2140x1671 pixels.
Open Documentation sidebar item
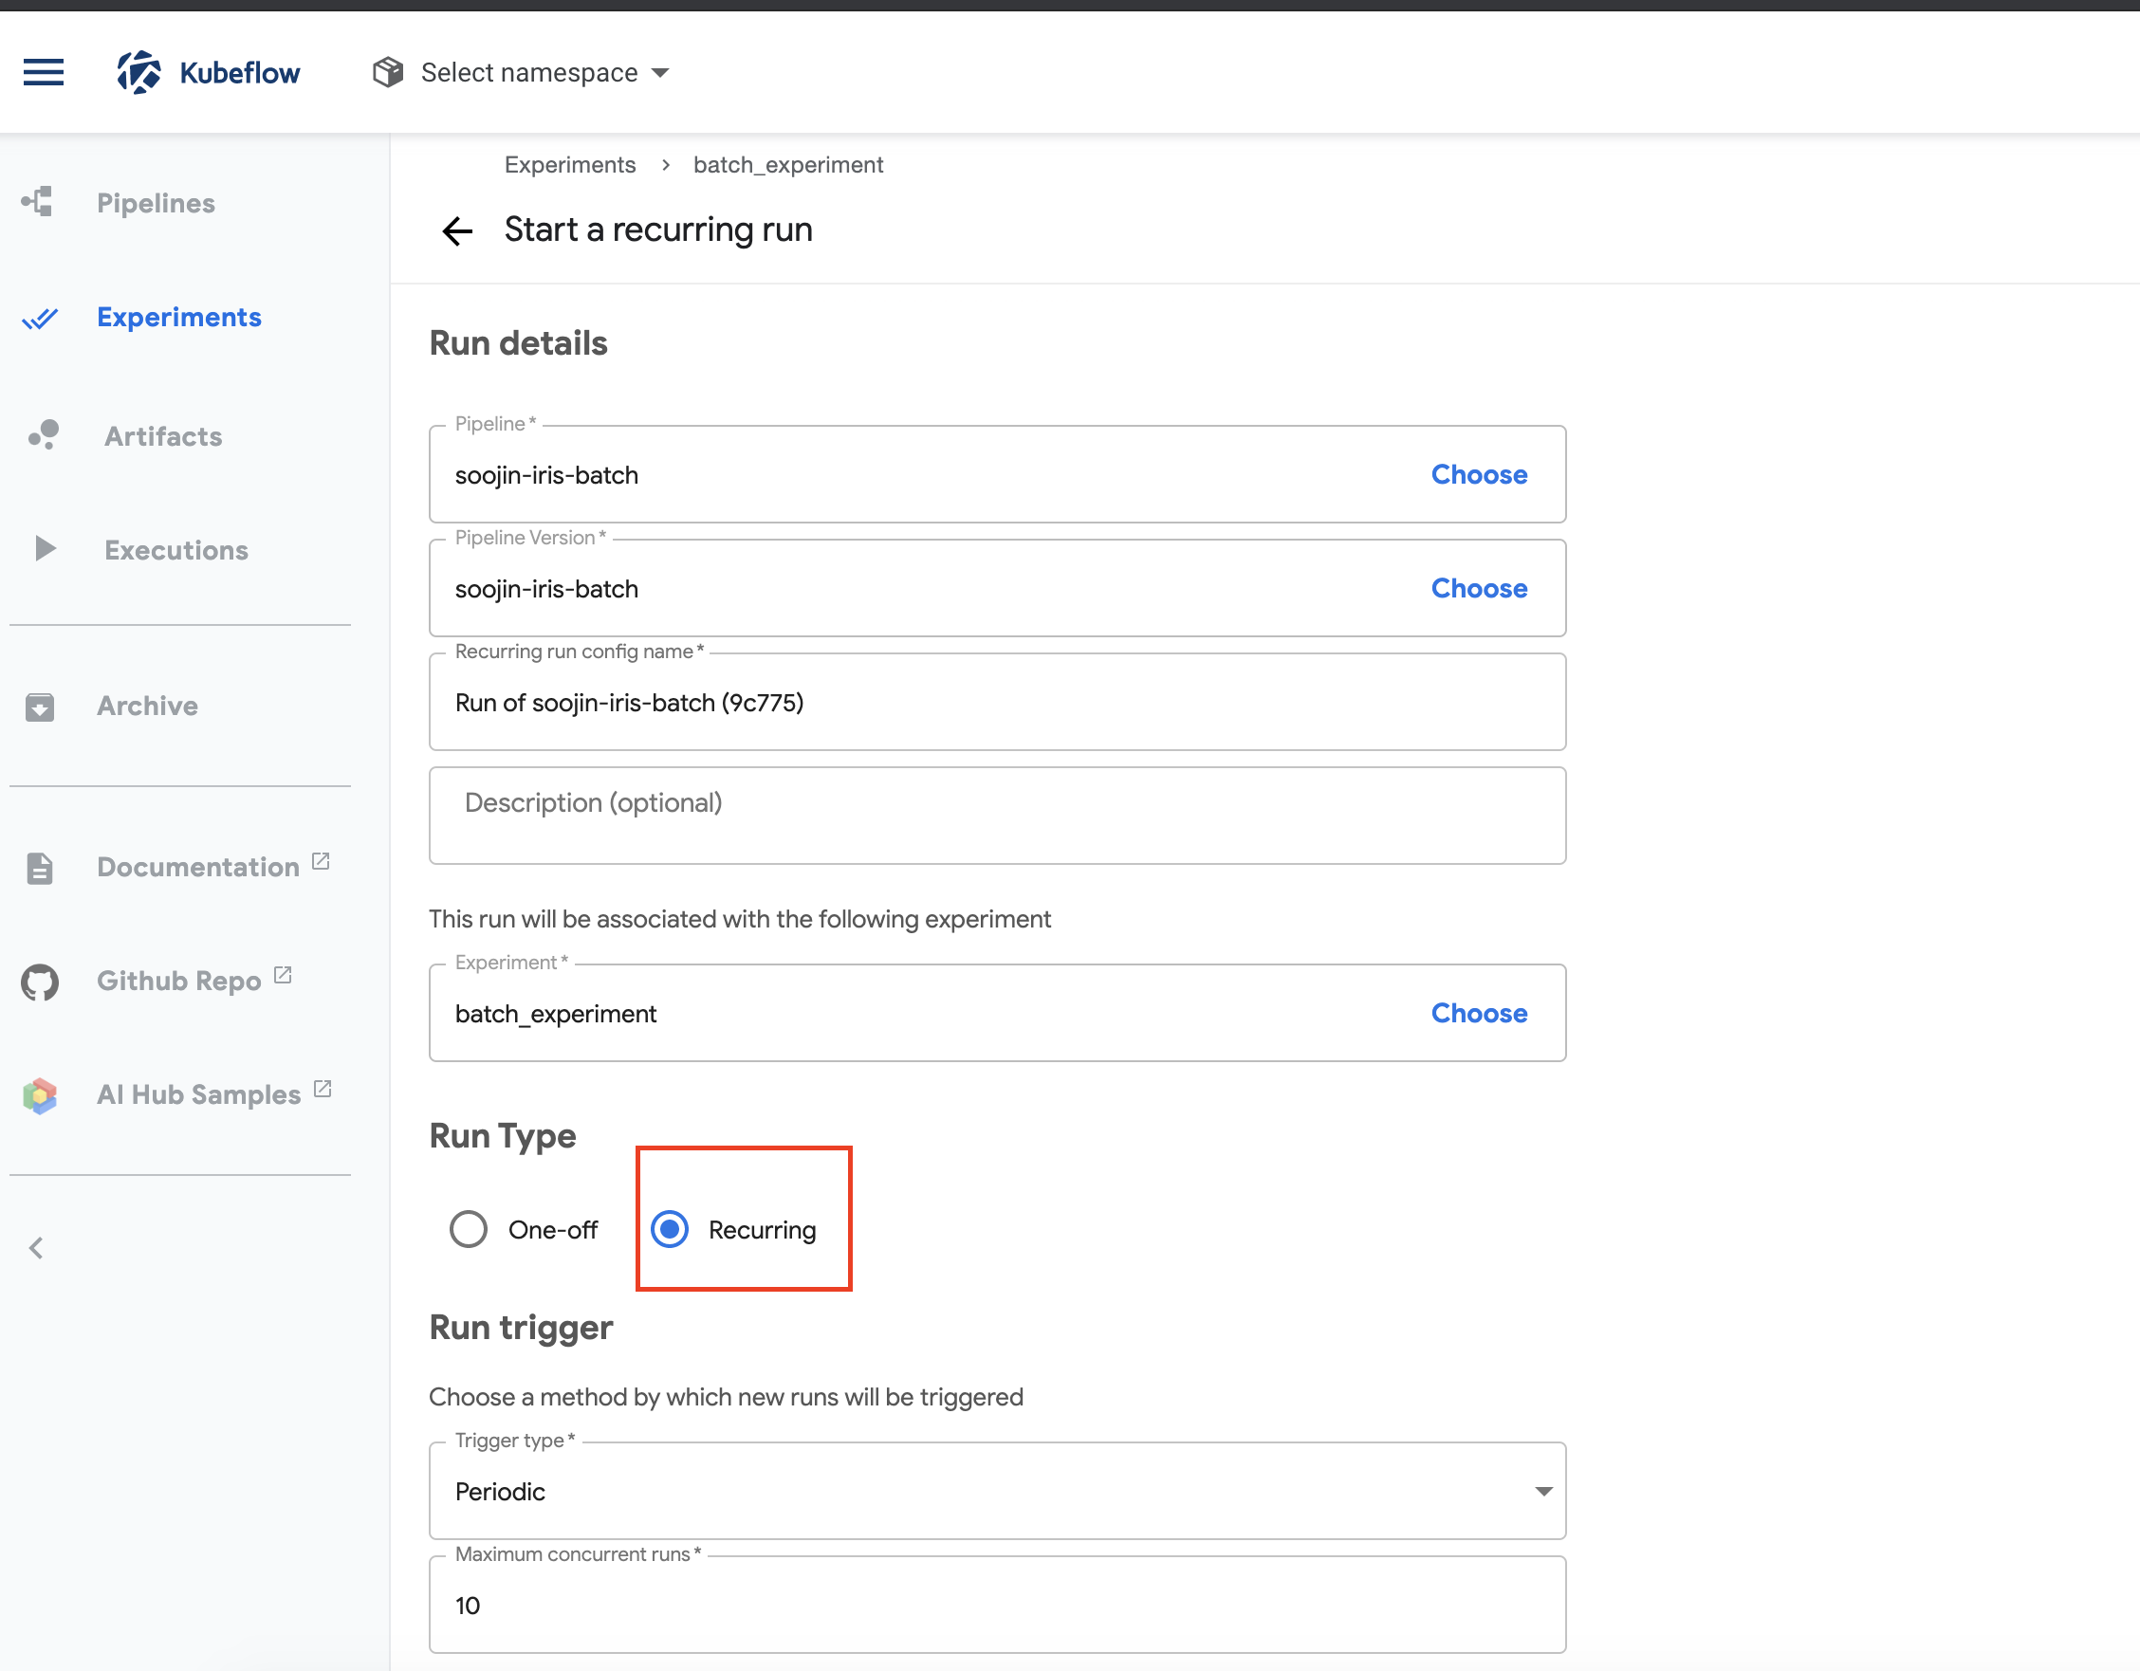coord(198,867)
